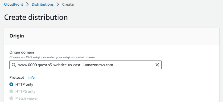This screenshot has width=223, height=102.
Task: Select the HTTP only radio button
Action: coord(11,85)
